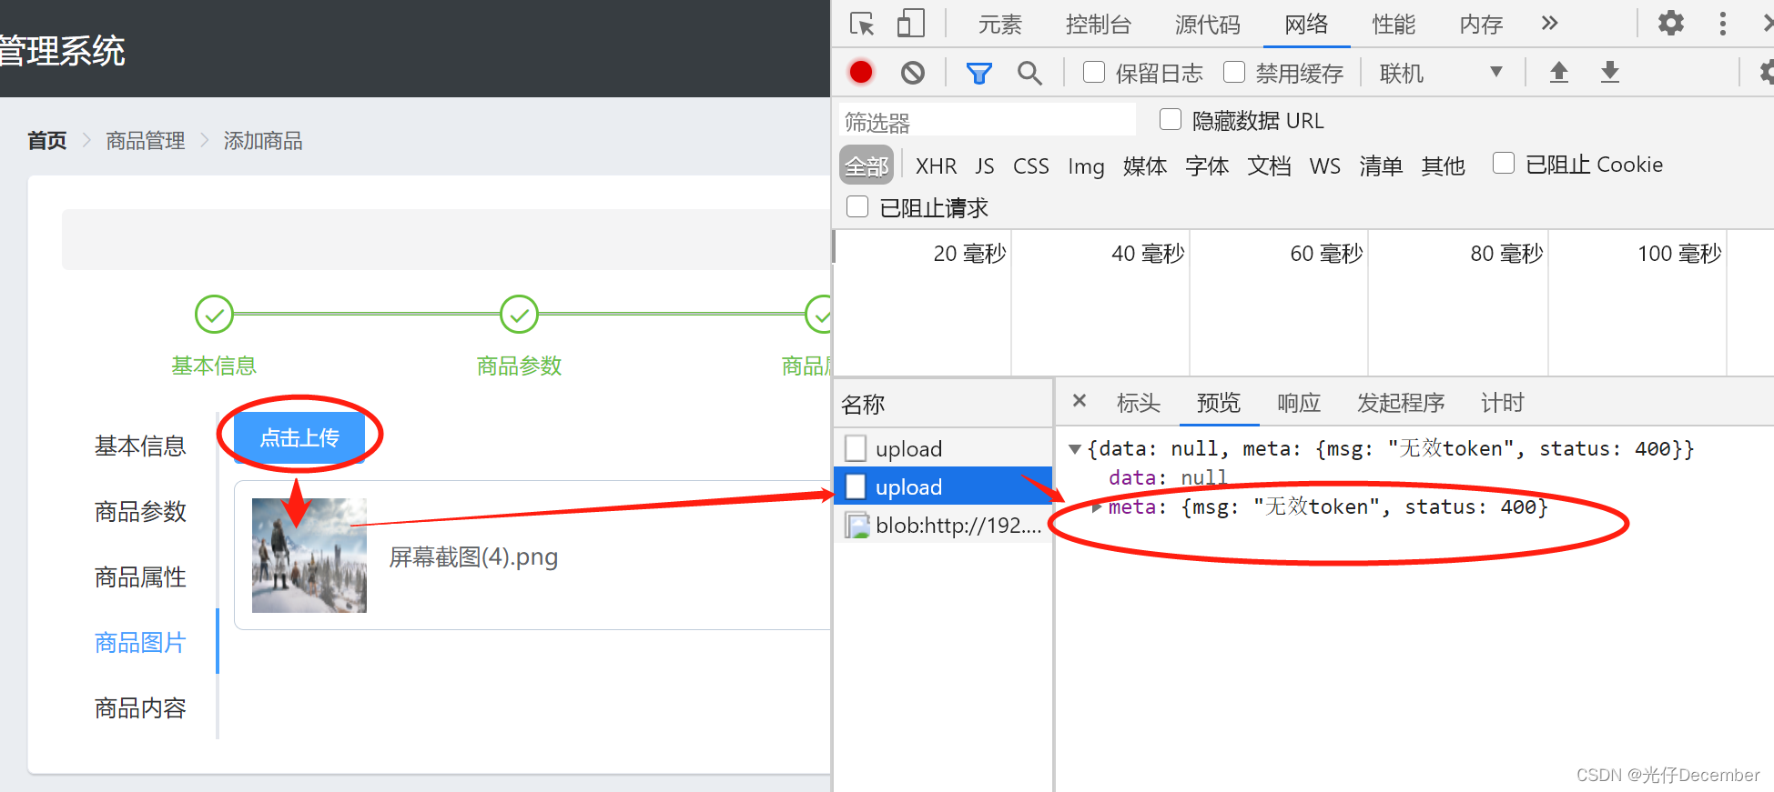Open side tab 商品内容

pyautogui.click(x=140, y=707)
